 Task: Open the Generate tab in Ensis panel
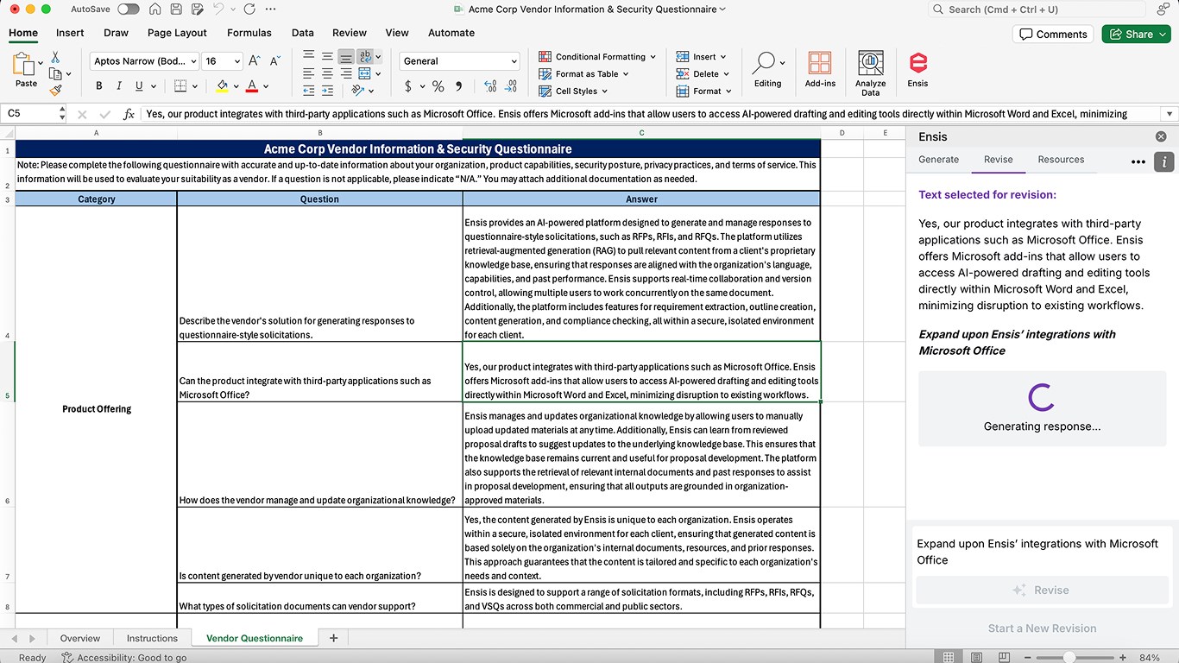point(938,160)
